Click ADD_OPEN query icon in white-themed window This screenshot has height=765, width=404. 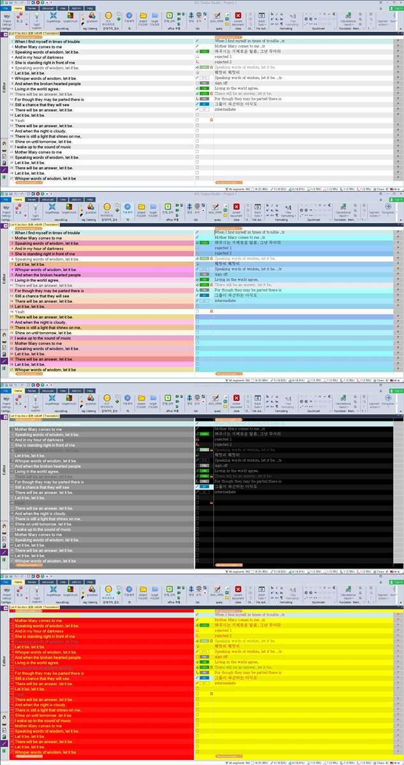click(217, 17)
